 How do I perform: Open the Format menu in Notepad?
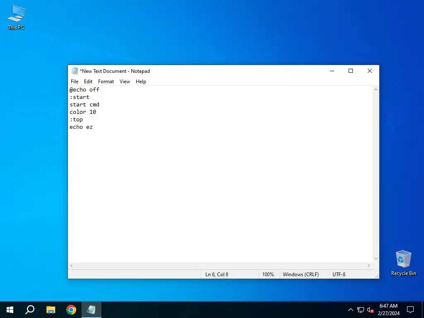pyautogui.click(x=106, y=82)
